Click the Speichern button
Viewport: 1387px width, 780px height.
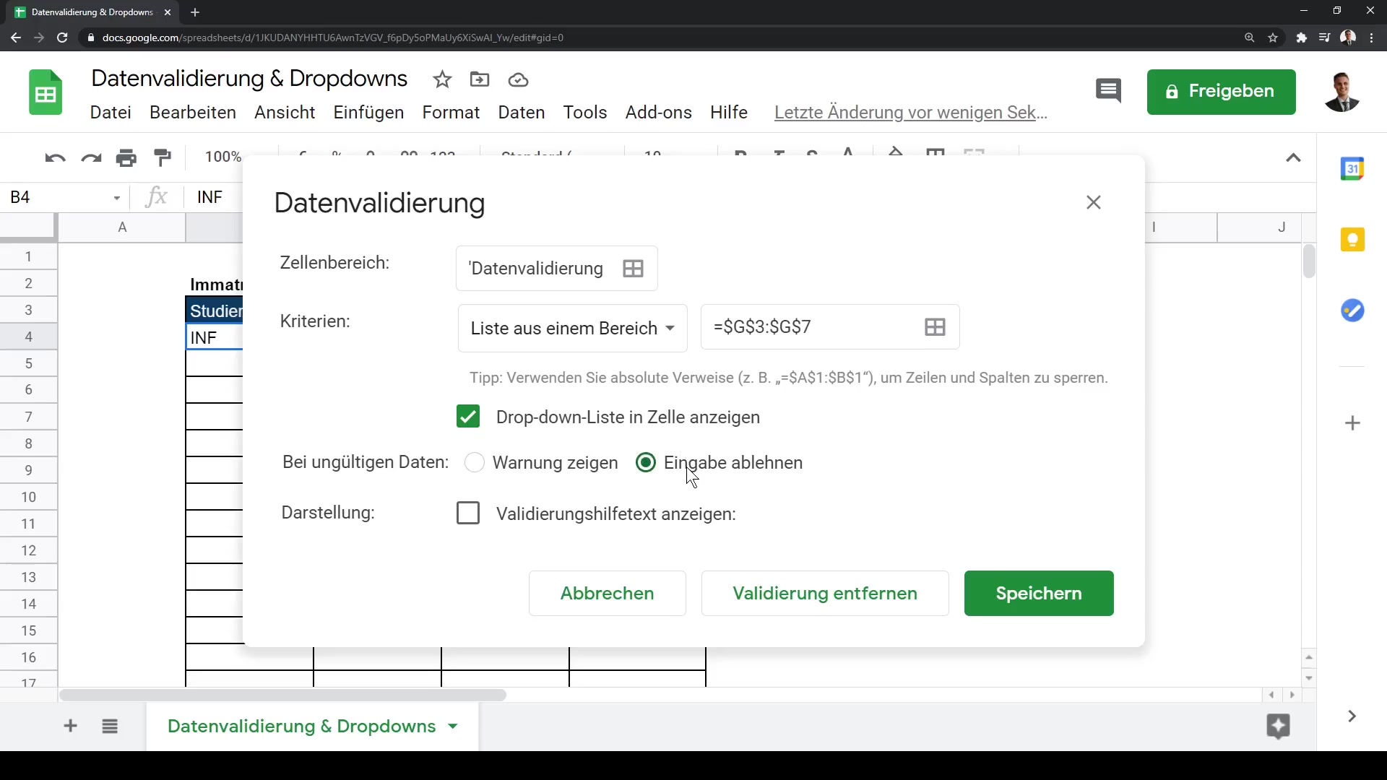pyautogui.click(x=1038, y=593)
